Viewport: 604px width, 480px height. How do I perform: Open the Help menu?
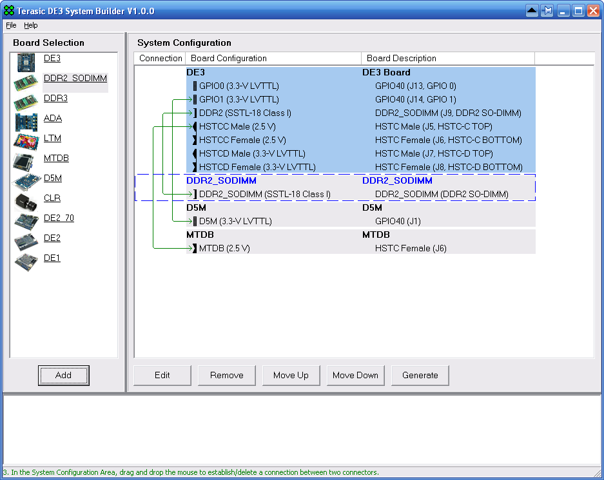click(x=31, y=25)
